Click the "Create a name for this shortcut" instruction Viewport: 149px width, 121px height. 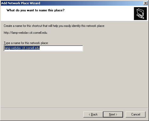click(54, 26)
